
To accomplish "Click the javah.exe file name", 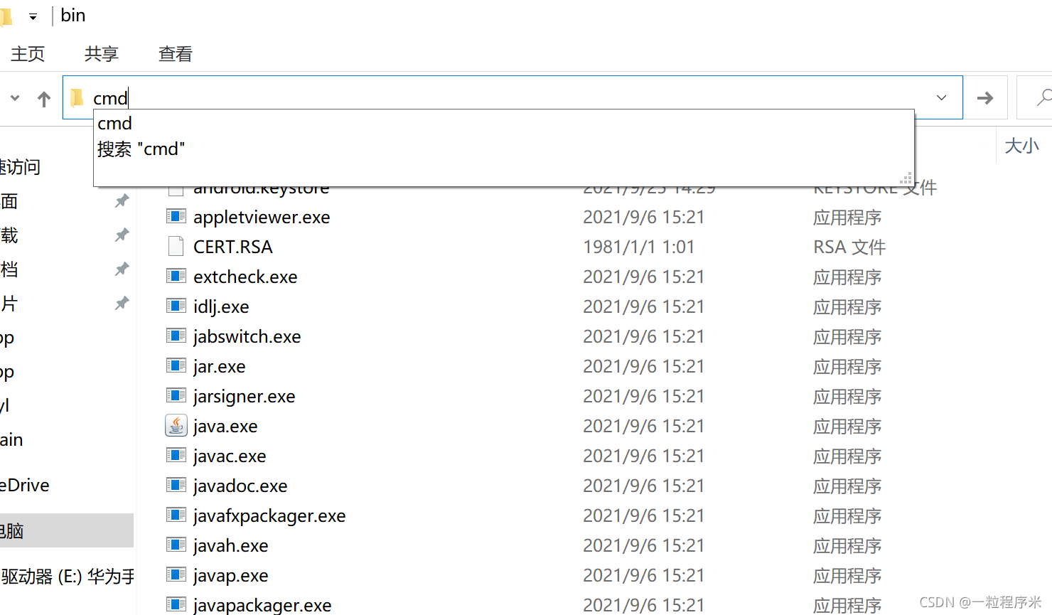I will click(231, 546).
